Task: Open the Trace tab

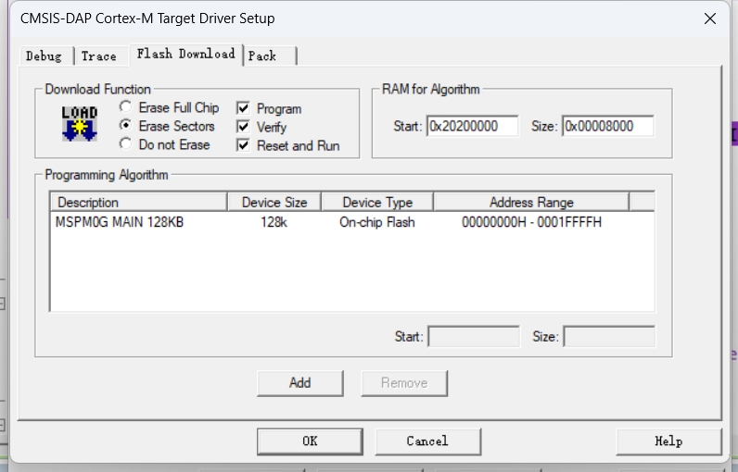Action: 99,56
